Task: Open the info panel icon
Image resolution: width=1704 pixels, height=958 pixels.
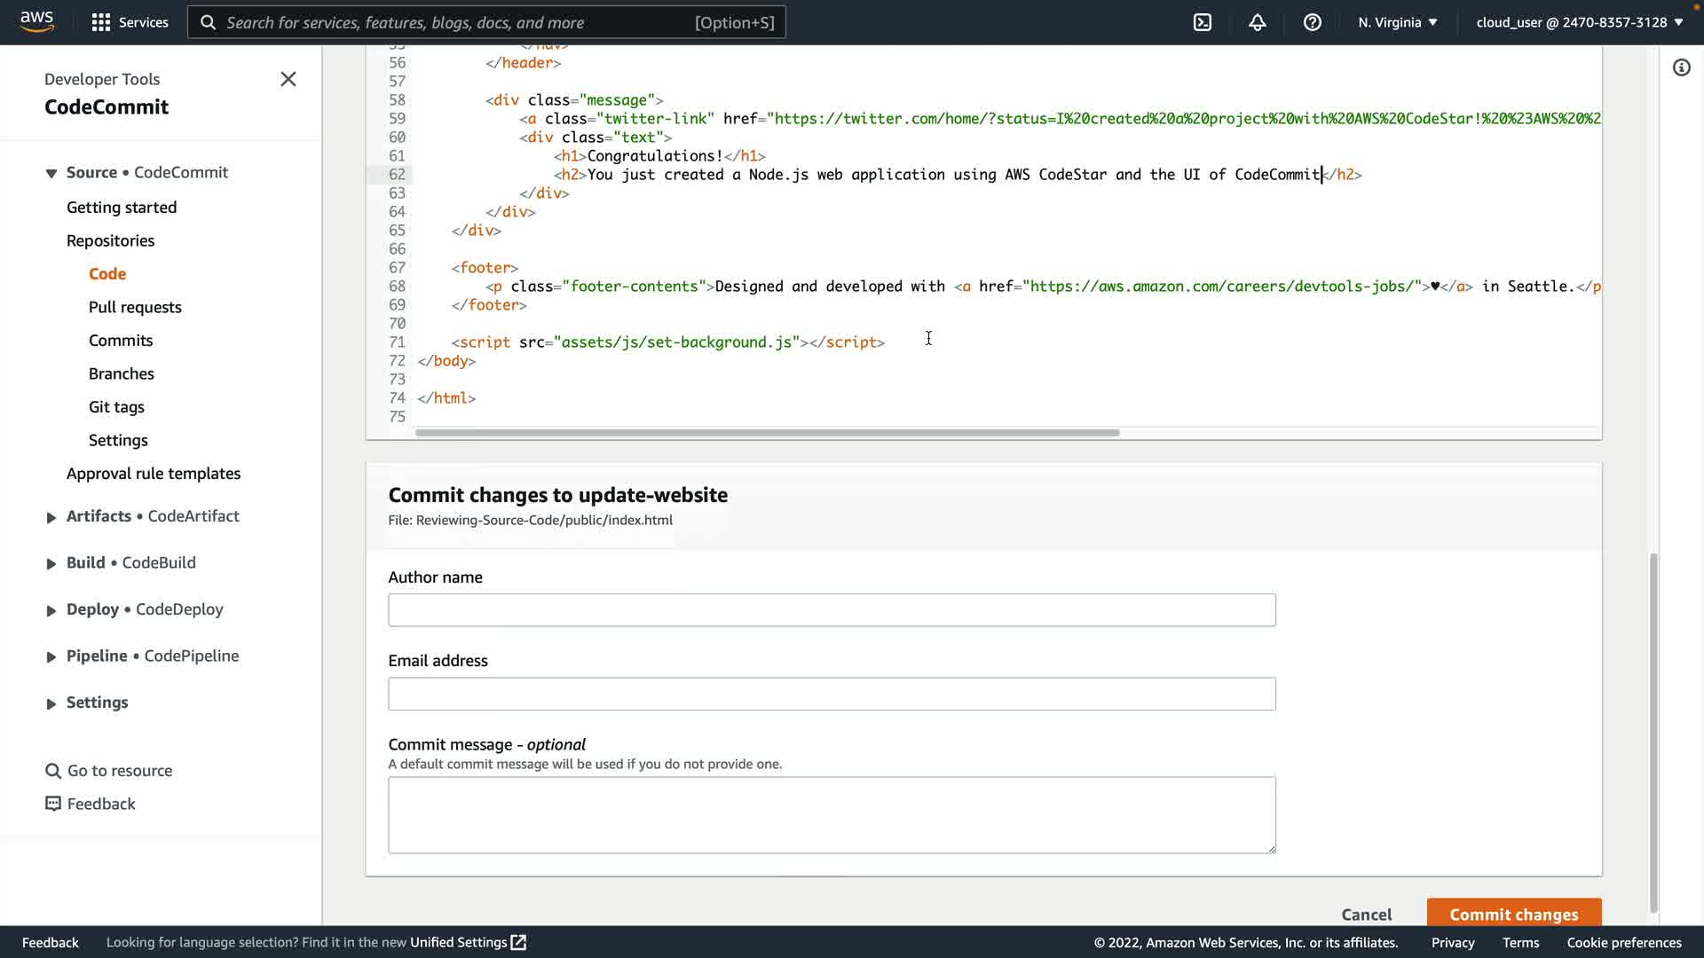Action: point(1682,67)
